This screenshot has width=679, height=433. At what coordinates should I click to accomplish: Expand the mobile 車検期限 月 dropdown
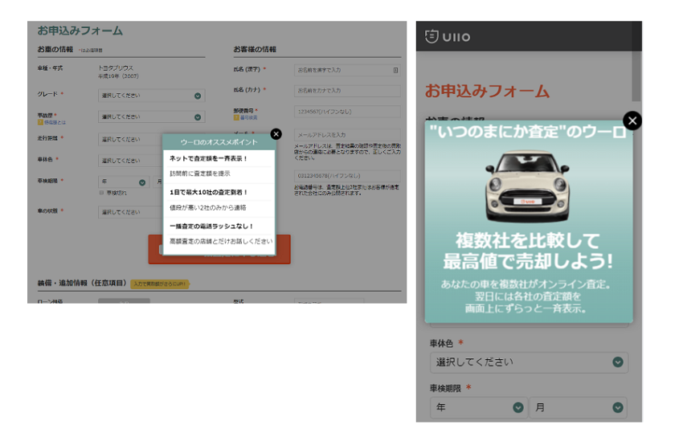tap(578, 407)
